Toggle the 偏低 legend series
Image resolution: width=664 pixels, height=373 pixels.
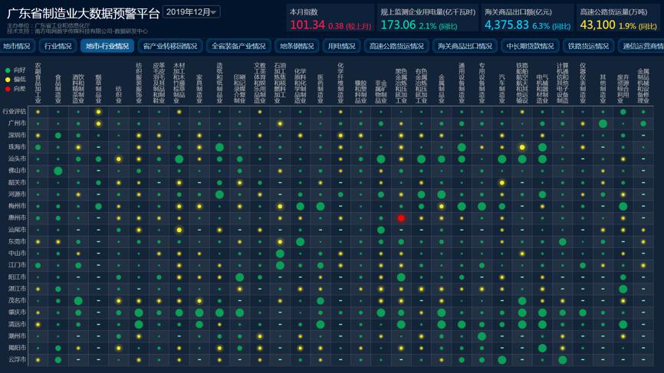(15, 79)
